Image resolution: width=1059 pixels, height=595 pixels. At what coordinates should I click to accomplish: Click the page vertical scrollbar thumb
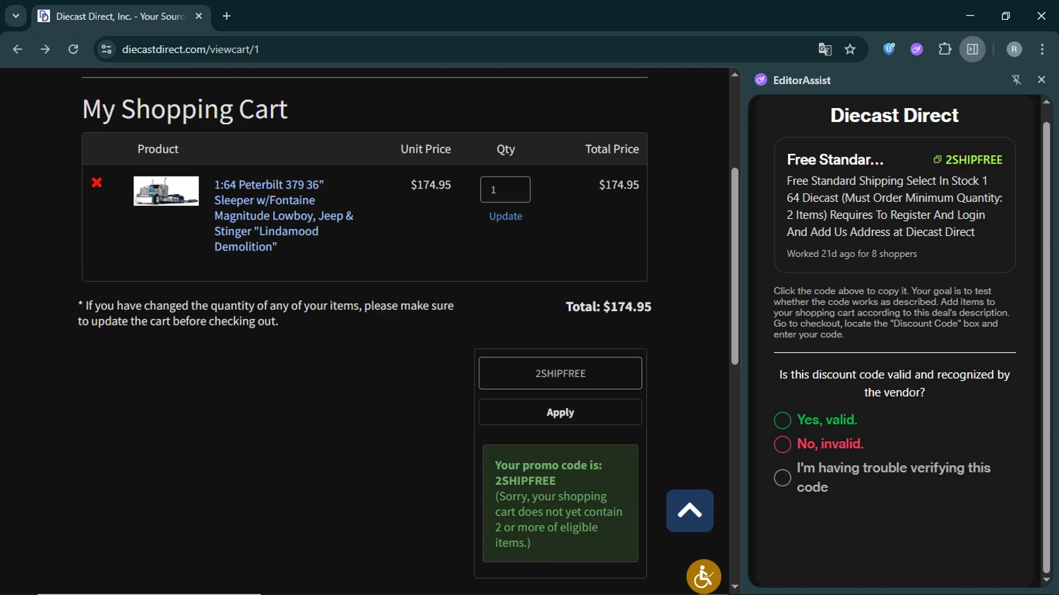[734, 266]
